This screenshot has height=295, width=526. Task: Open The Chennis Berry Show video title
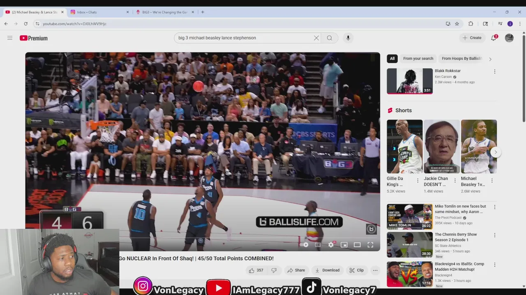click(456, 237)
